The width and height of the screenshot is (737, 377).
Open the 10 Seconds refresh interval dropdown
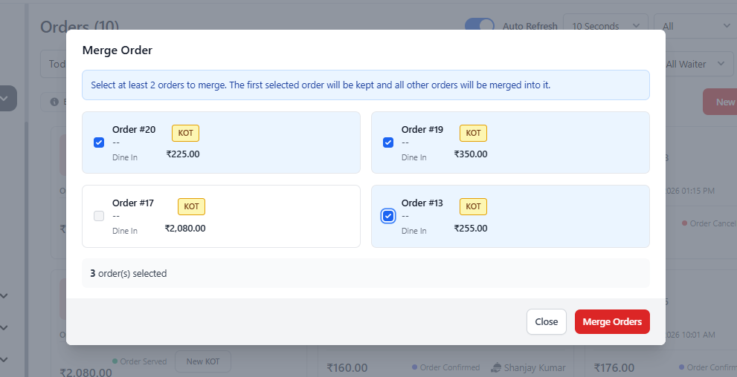pos(605,26)
